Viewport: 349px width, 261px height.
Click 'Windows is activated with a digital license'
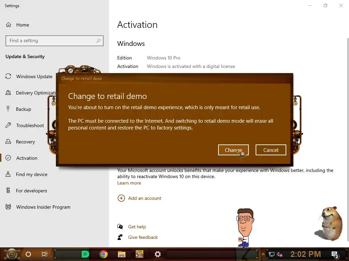tap(191, 66)
